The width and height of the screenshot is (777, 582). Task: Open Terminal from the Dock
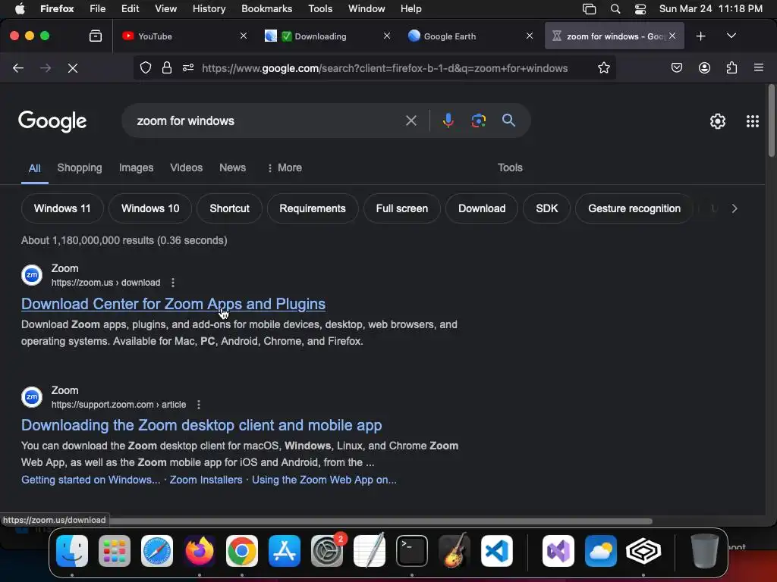point(412,551)
